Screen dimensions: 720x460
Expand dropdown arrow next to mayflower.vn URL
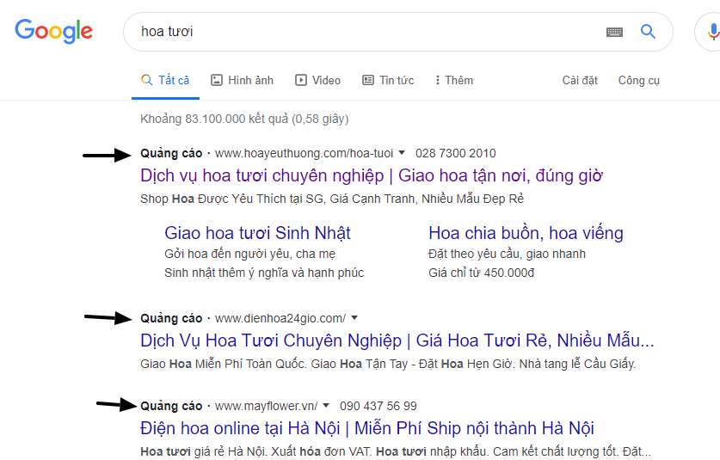[x=326, y=405]
